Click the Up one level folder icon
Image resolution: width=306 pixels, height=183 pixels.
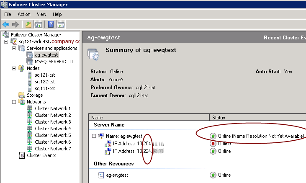click(x=28, y=25)
